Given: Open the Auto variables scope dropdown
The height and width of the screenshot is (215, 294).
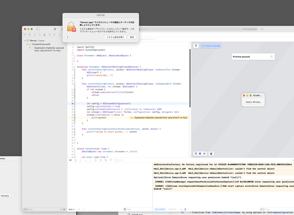Looking at the screenshot, I should 71,209.
